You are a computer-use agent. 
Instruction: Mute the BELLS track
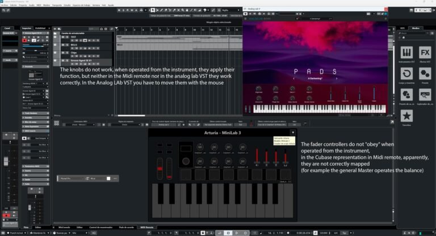63,45
